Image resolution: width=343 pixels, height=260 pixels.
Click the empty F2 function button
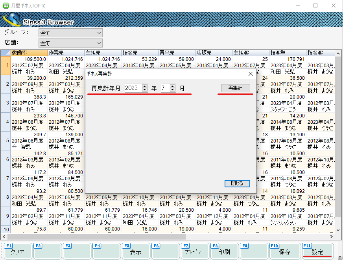[x=47, y=251]
